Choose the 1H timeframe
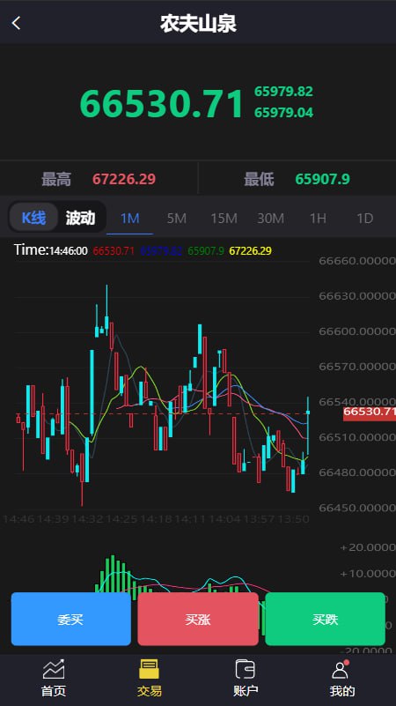 coord(318,219)
